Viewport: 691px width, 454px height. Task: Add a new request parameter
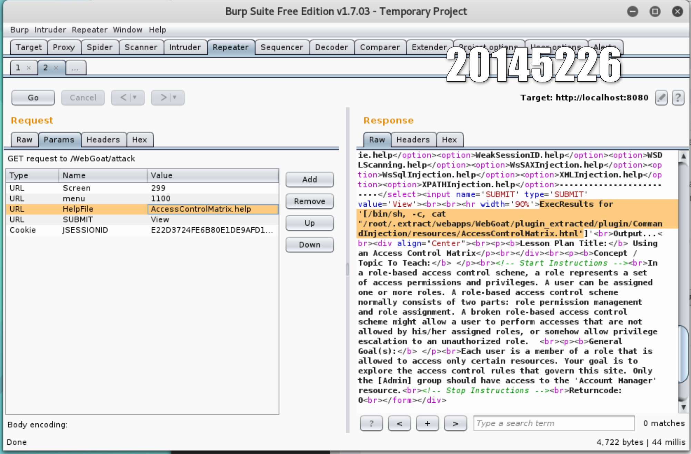(310, 179)
